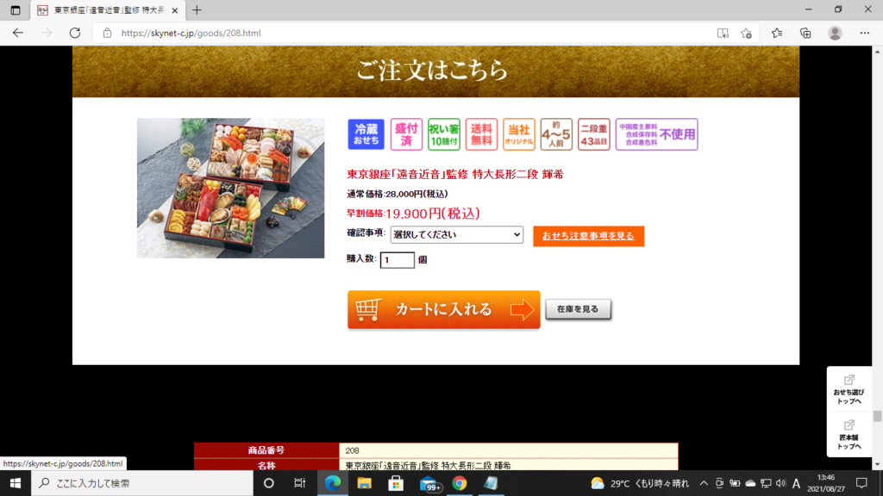The width and height of the screenshot is (883, 496).
Task: Click the purple 不使用 badge
Action: [x=656, y=134]
